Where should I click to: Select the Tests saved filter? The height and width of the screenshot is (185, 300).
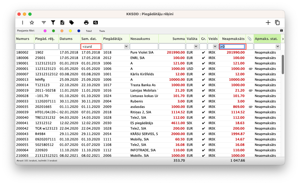(102, 31)
